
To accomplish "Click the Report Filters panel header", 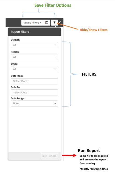I will [x=35, y=32].
